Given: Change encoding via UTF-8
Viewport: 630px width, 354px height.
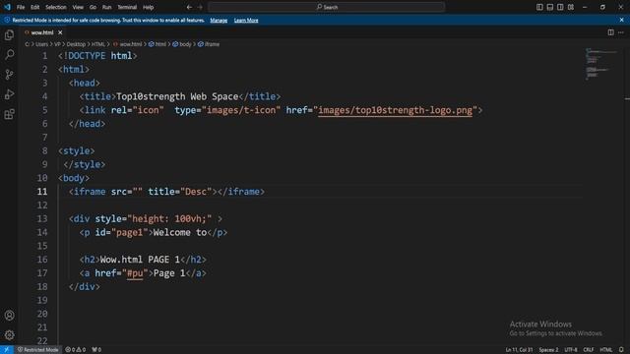Looking at the screenshot, I should pyautogui.click(x=571, y=350).
